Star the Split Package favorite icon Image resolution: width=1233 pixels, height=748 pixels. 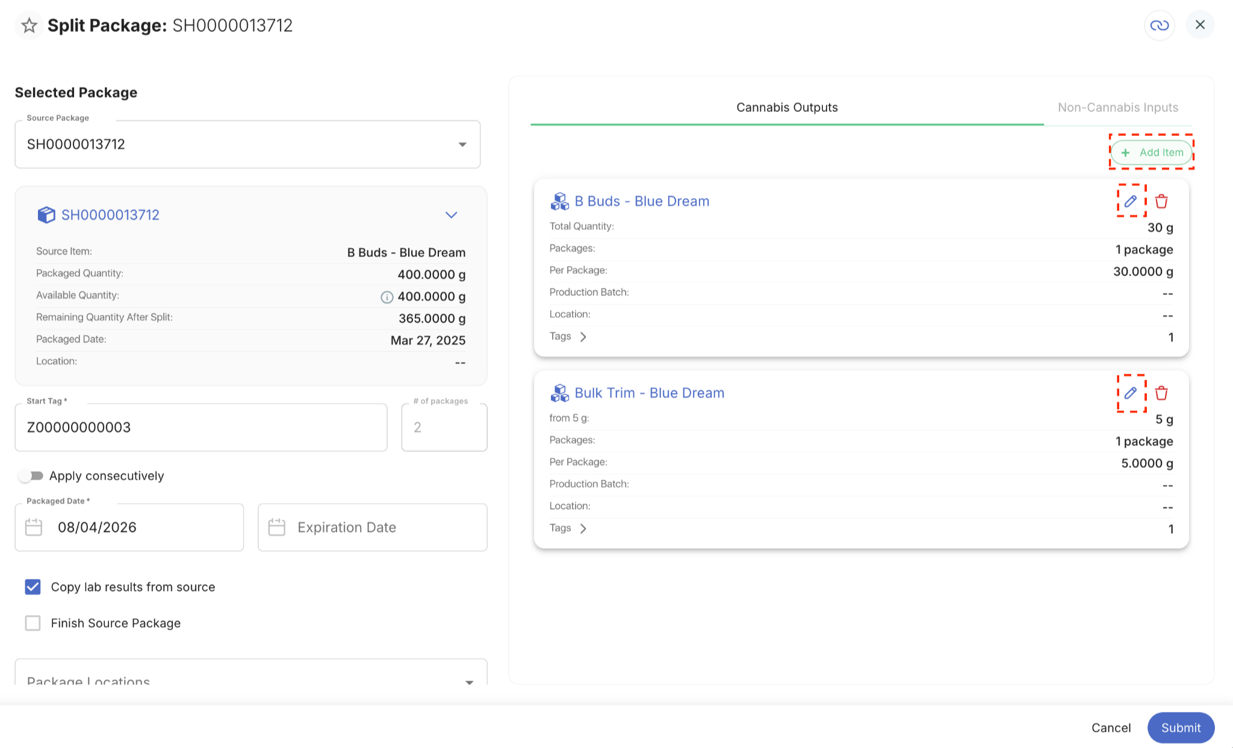click(x=29, y=25)
